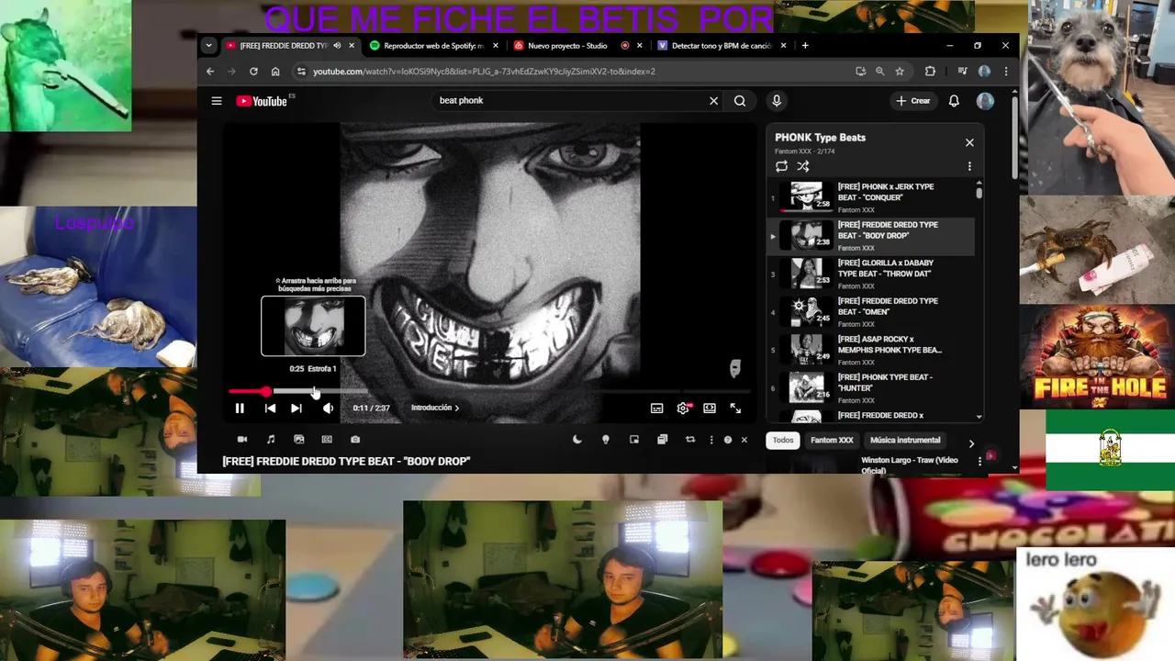The image size is (1175, 661).
Task: Click the video camera extension icon
Action: (242, 440)
